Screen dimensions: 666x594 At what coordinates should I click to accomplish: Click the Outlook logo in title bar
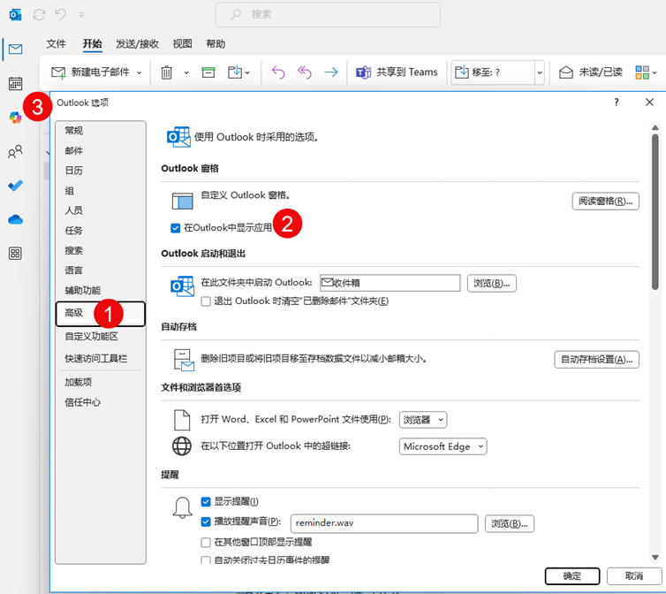tap(15, 15)
